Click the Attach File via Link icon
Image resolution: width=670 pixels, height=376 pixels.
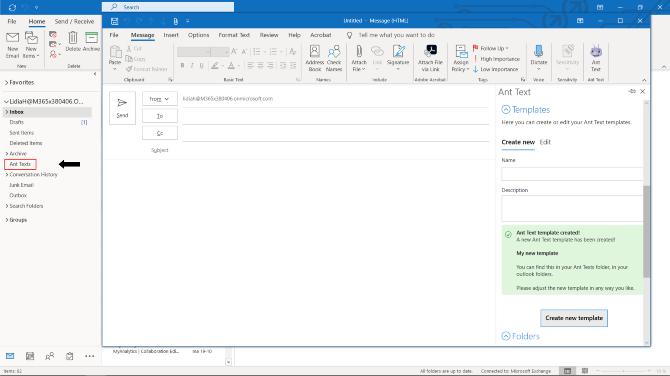pos(430,58)
